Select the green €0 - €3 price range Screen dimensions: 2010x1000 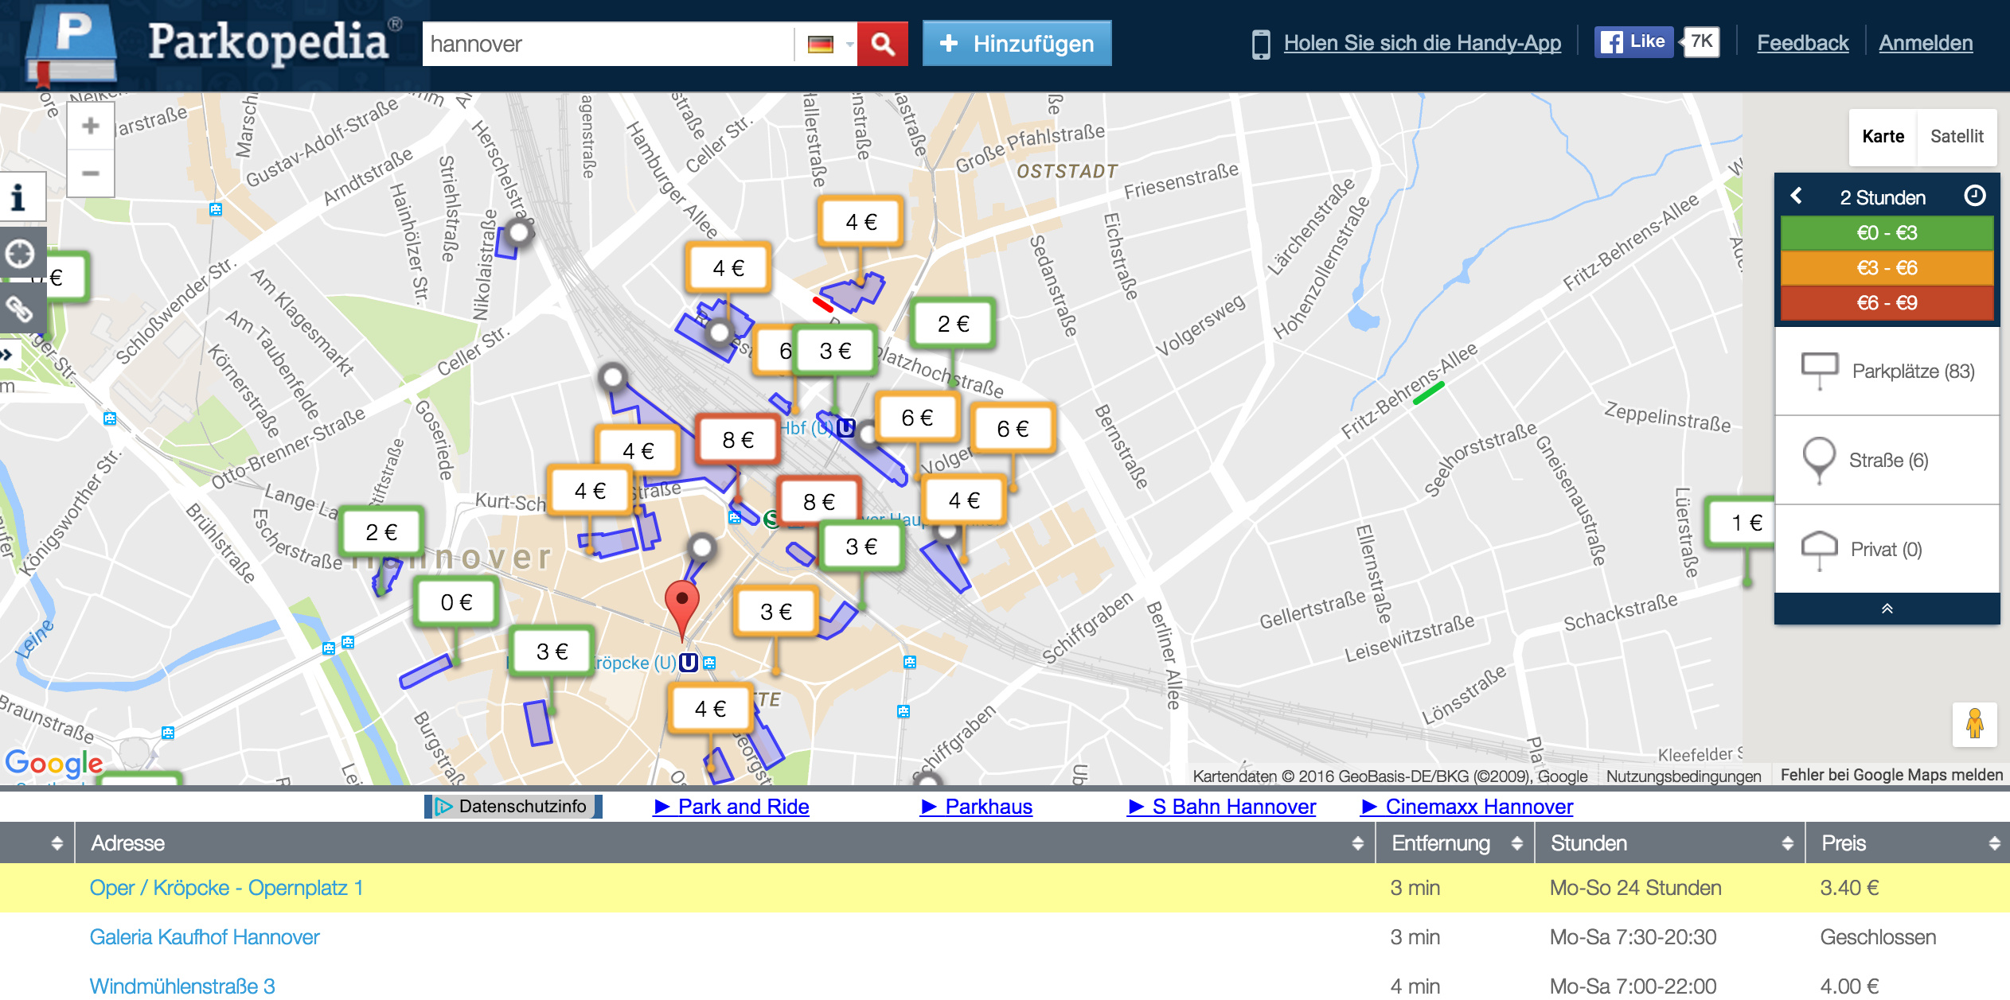(x=1887, y=233)
